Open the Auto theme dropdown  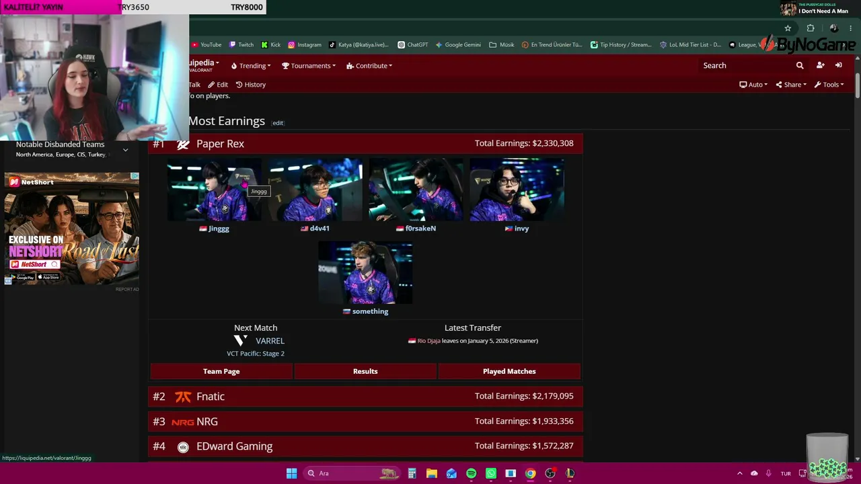(x=753, y=85)
